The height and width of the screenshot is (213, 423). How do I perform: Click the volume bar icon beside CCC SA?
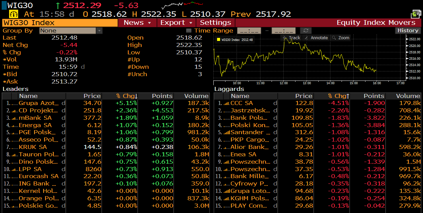click(226, 103)
